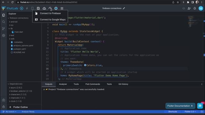Open the chat support icon
The width and height of the screenshot is (205, 115).
click(200, 106)
